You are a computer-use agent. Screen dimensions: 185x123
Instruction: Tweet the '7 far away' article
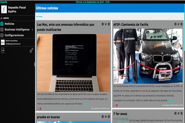(x=179, y=113)
